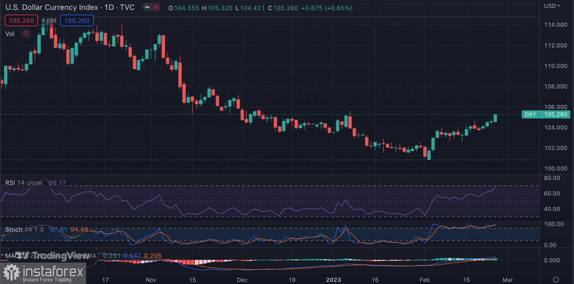The image size is (574, 284).
Task: Click the Vol indicator error warning icon
Action: 26,33
